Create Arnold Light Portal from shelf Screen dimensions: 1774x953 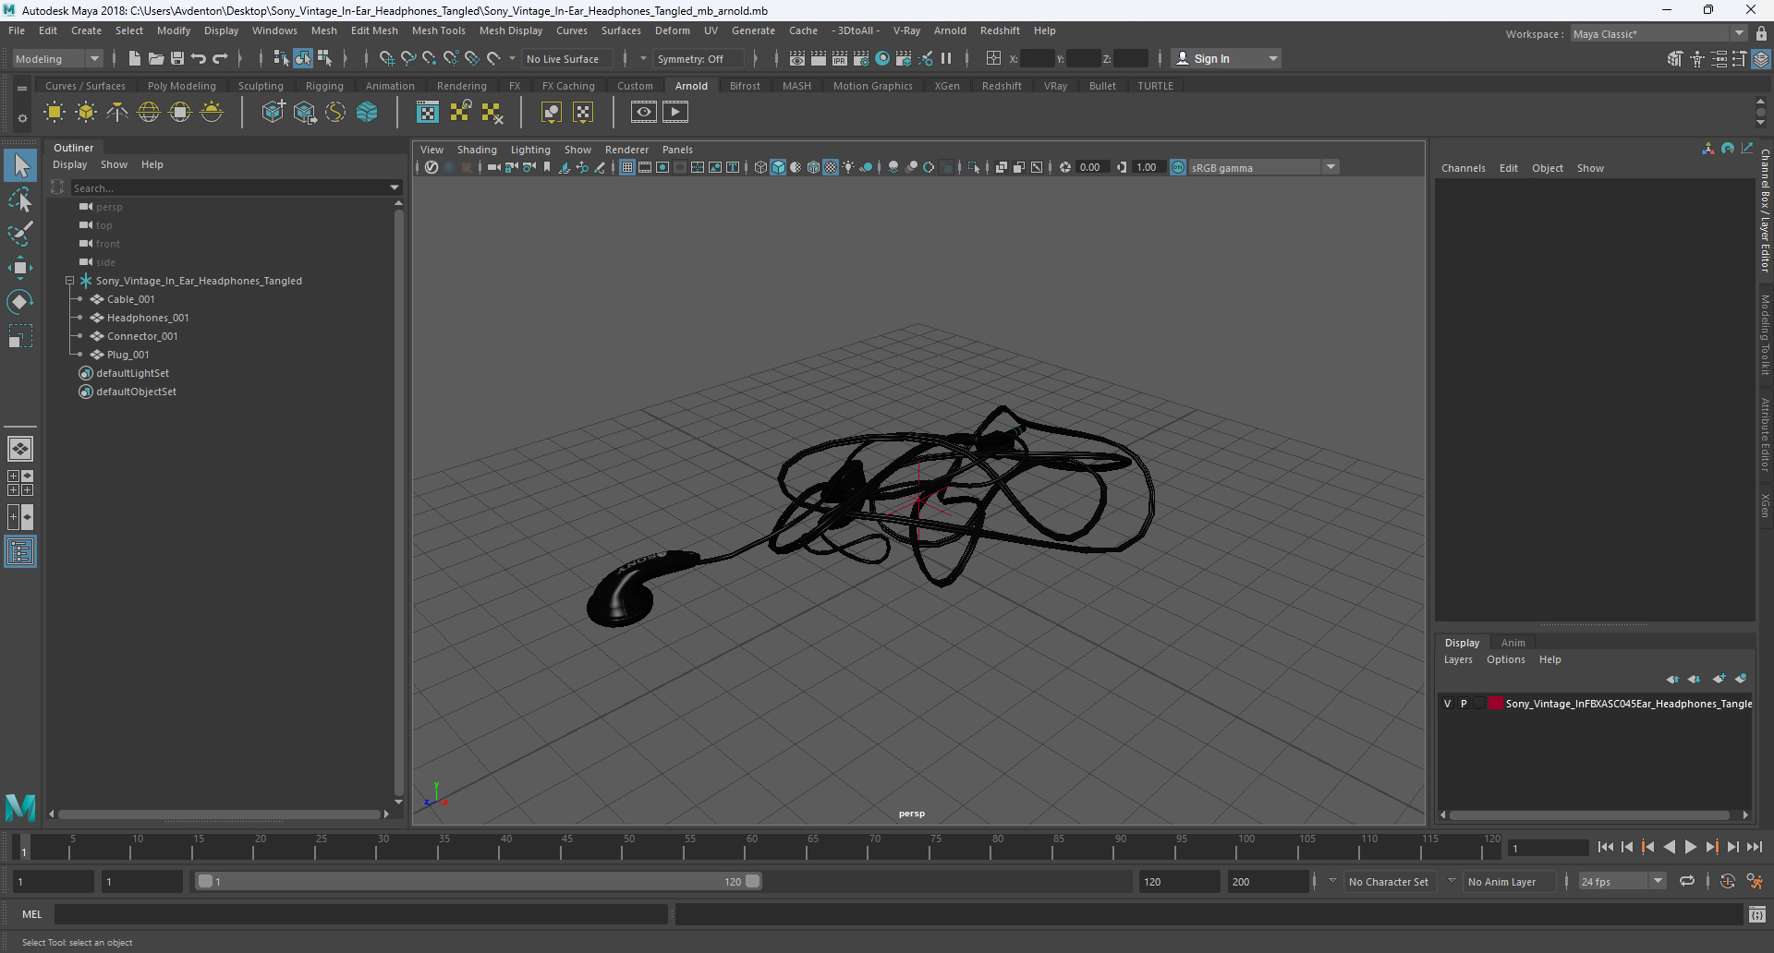click(x=180, y=113)
